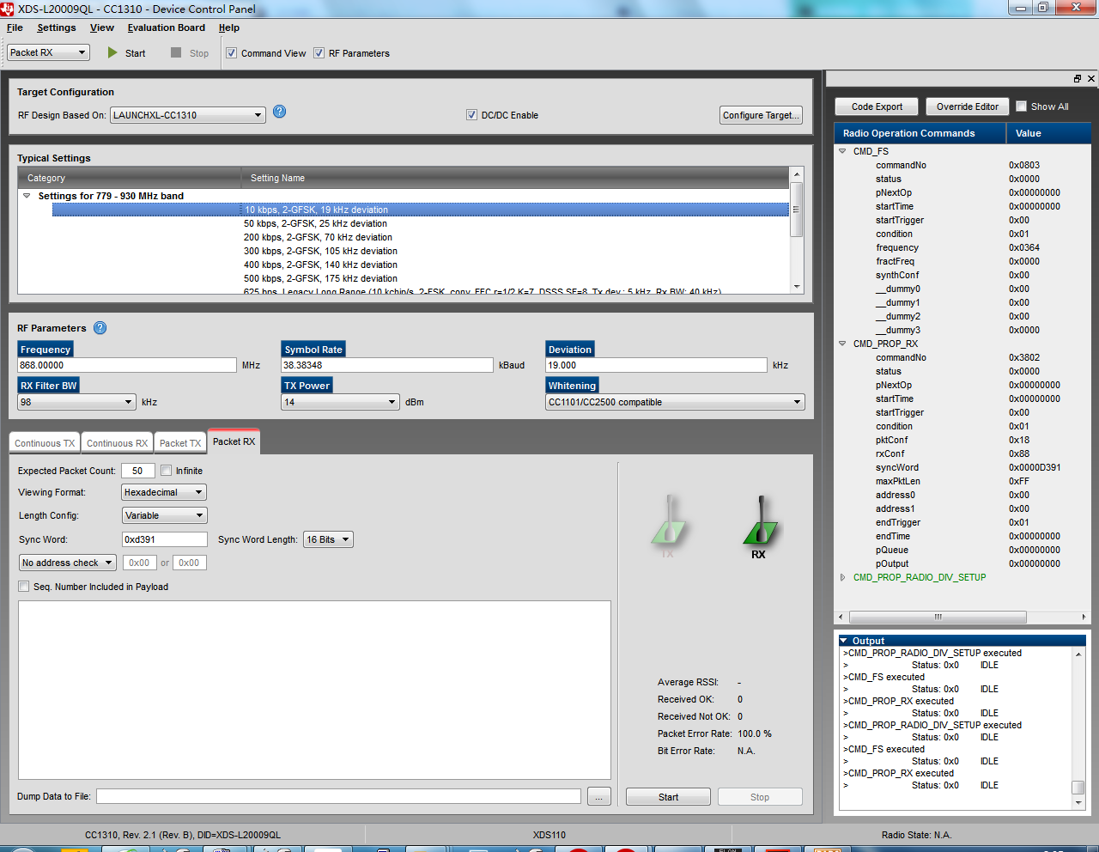Collapse the Output panel triangle icon

coord(844,641)
